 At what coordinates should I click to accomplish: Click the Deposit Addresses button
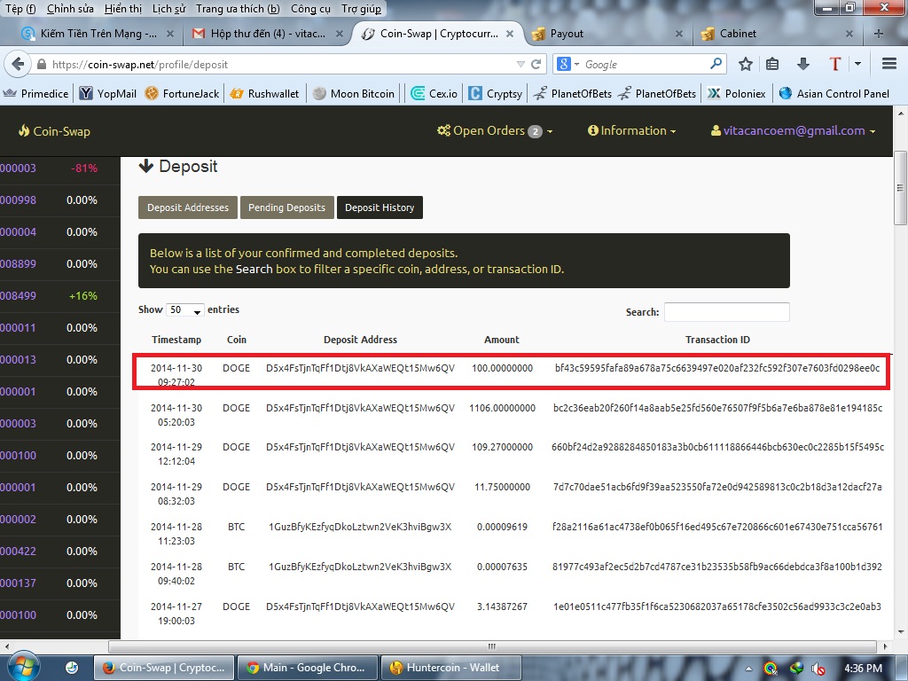[x=187, y=207]
